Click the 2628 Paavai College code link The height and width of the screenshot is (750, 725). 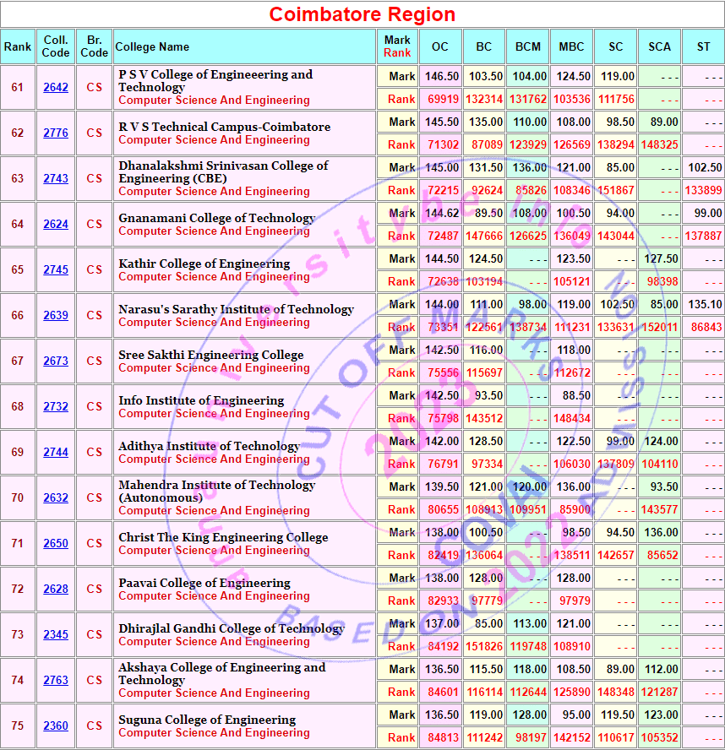(56, 589)
